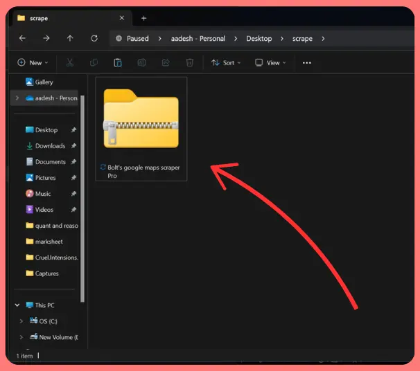Click the sidebar vertical scrollbar
420x371 pixels.
pyautogui.click(x=82, y=199)
